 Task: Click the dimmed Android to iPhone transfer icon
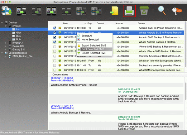point(36,11)
